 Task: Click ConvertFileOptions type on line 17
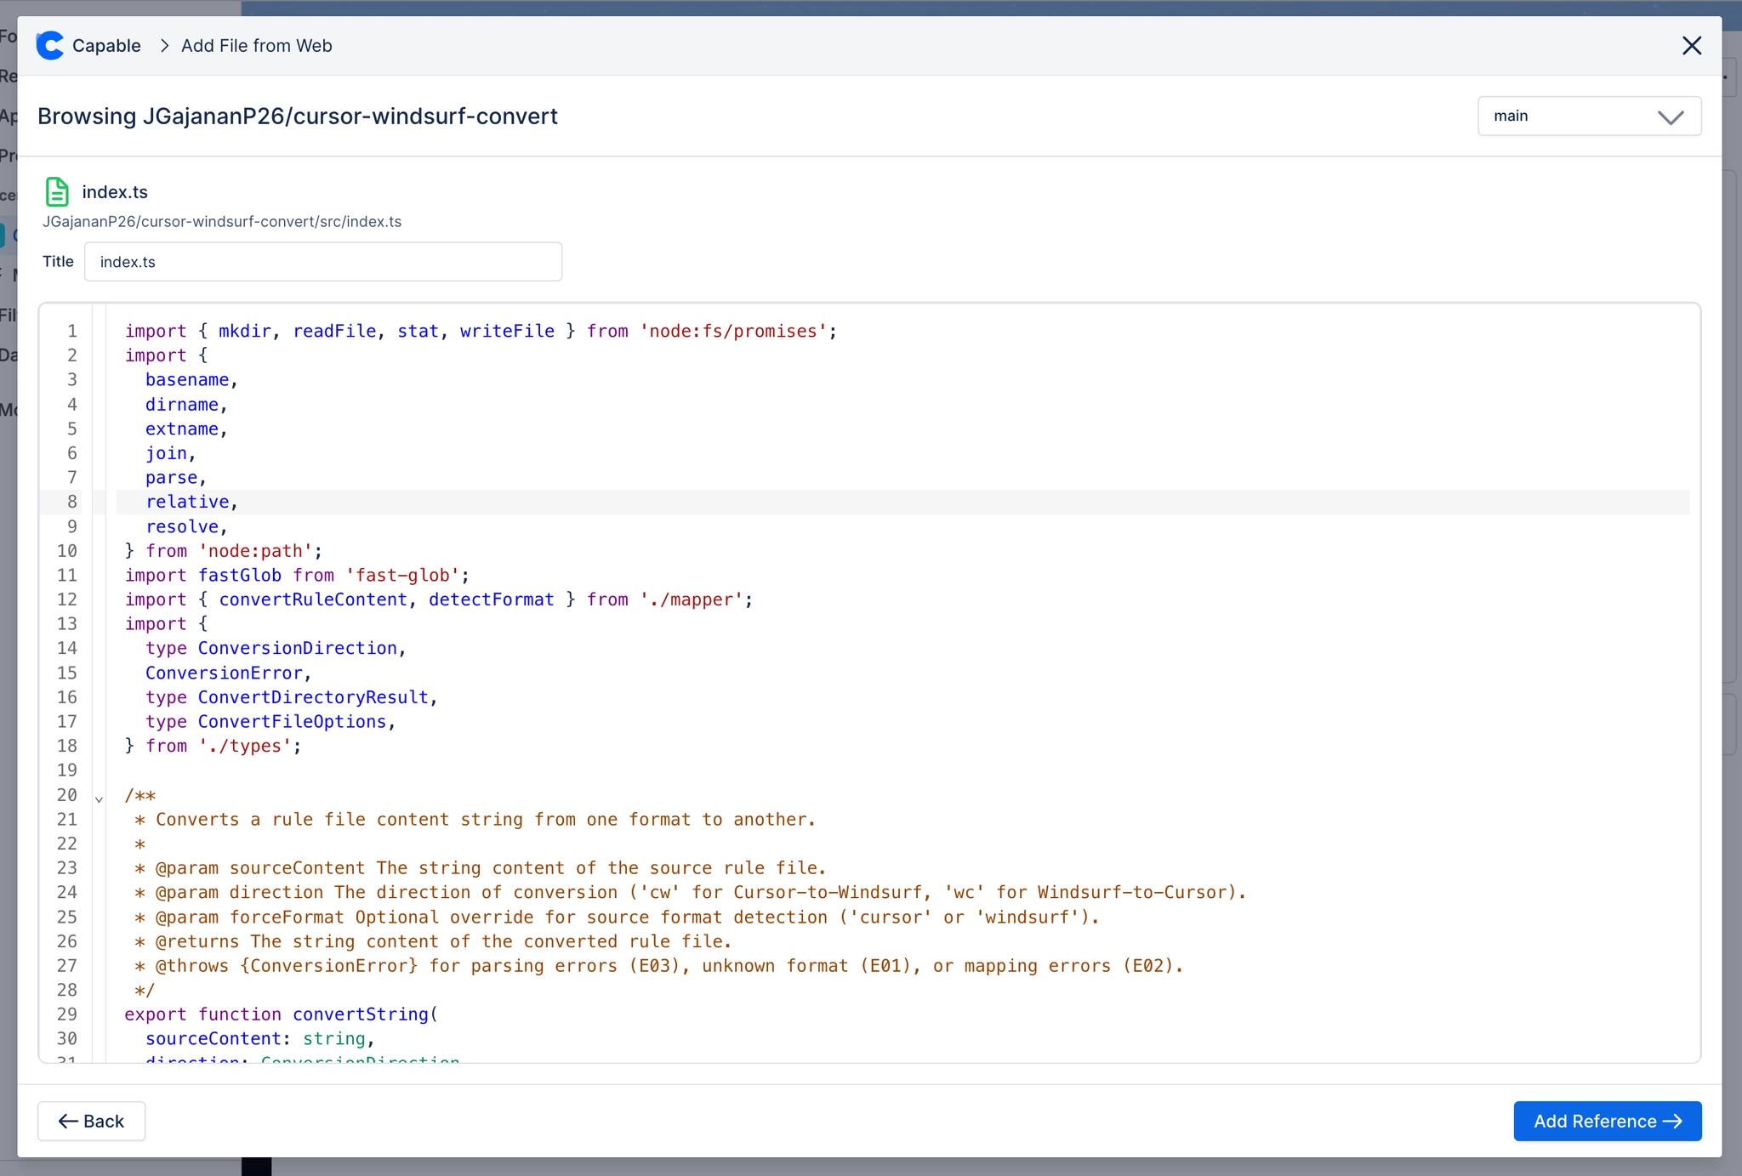click(x=293, y=722)
